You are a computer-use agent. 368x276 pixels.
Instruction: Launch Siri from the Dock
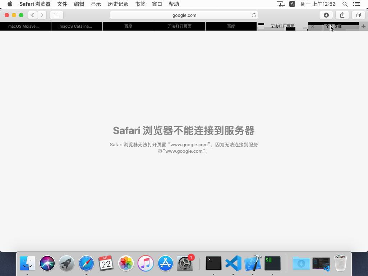click(x=47, y=263)
